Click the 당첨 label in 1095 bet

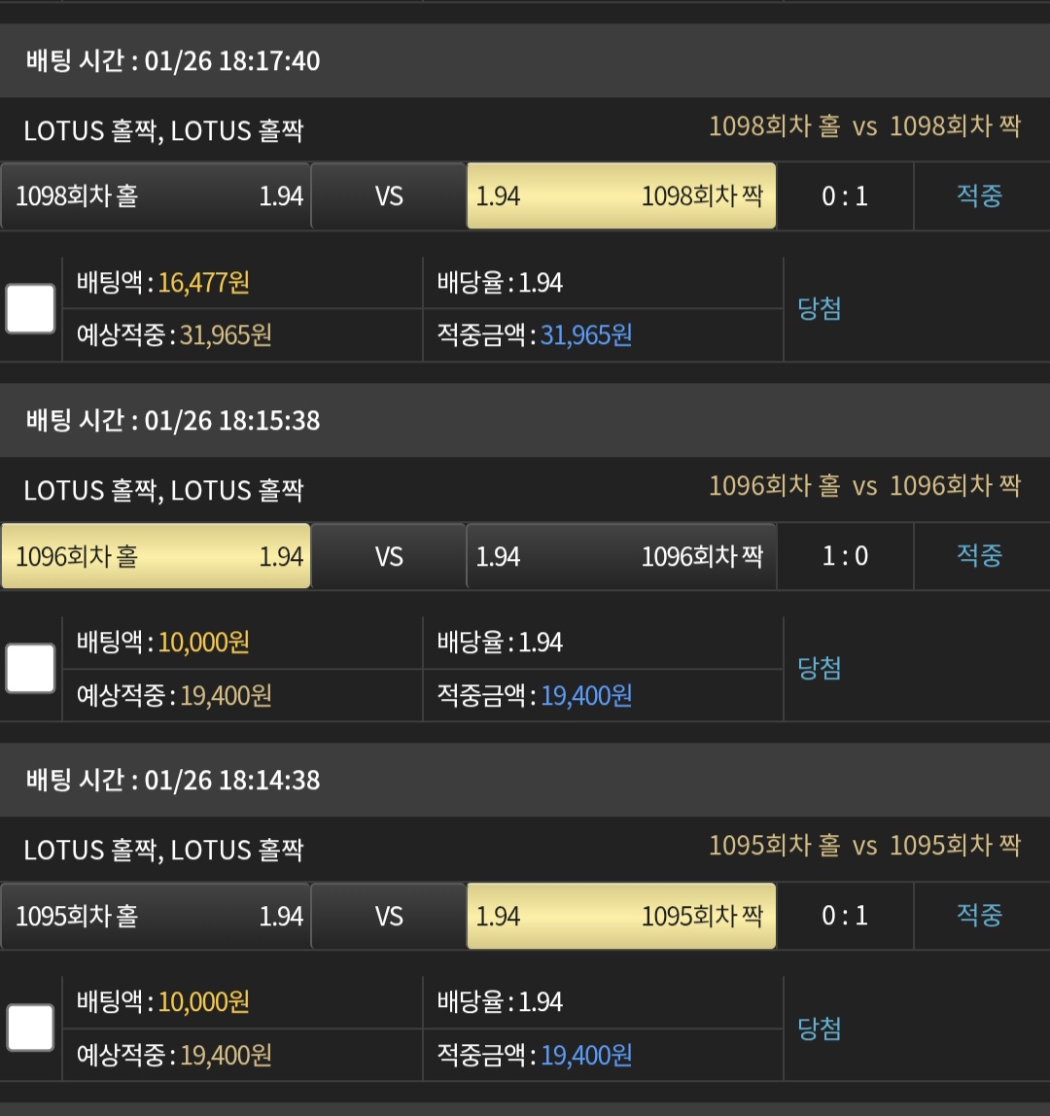820,1029
